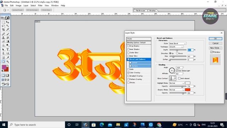Select the History Brush tool
Viewport: 227px width, 128px height.
click(x=7, y=38)
